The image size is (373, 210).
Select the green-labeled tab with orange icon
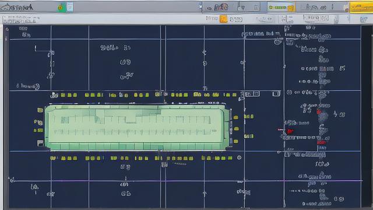click(281, 8)
